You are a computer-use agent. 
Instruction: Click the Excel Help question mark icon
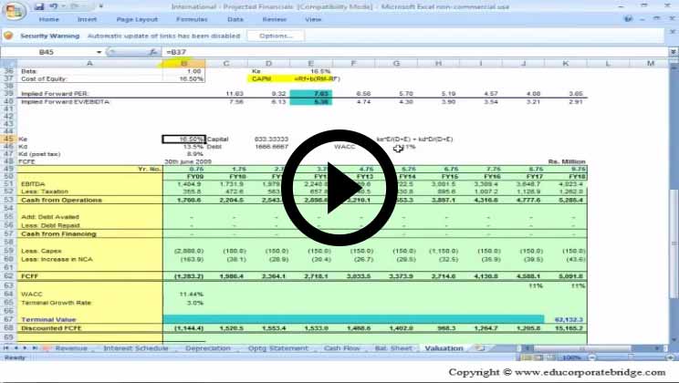tap(628, 18)
